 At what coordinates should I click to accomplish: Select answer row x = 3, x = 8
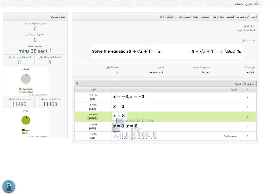[x=166, y=126]
